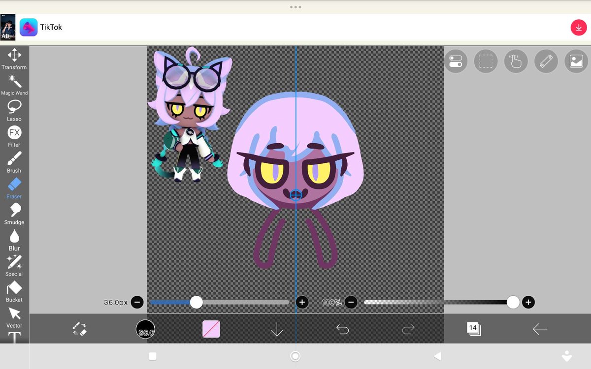Open the TikTok ad title
Screen dimensions: 591x369
tap(51, 28)
